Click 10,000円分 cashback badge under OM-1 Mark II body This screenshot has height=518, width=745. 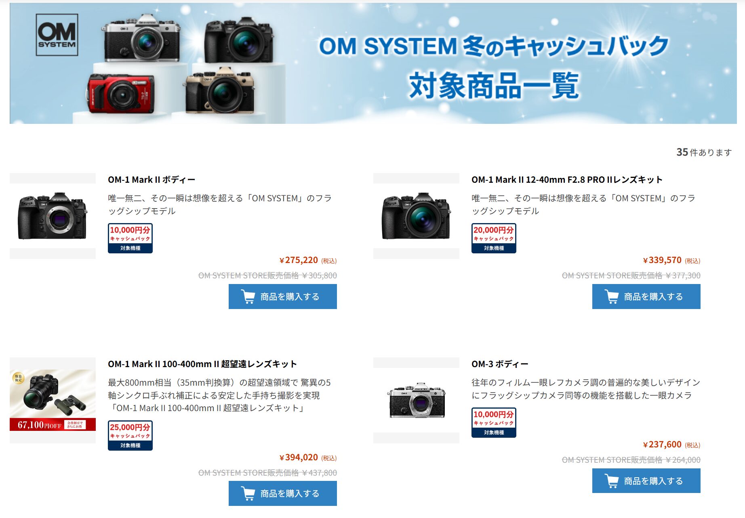click(x=130, y=238)
